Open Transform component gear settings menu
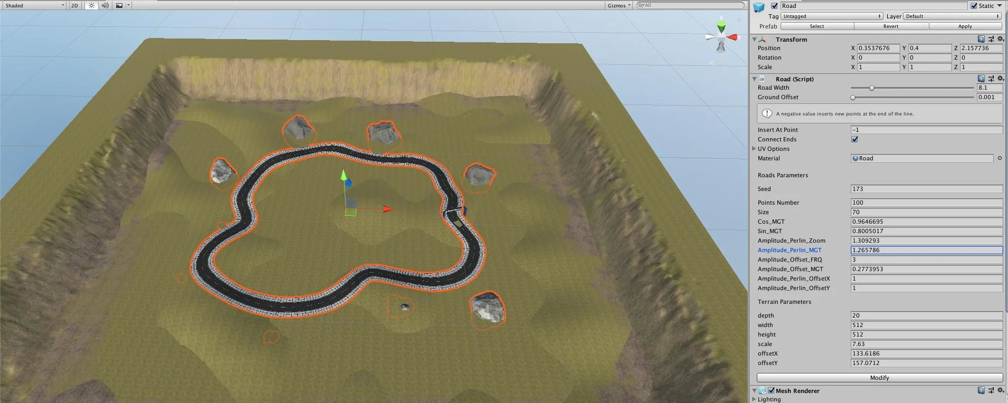 click(1000, 39)
